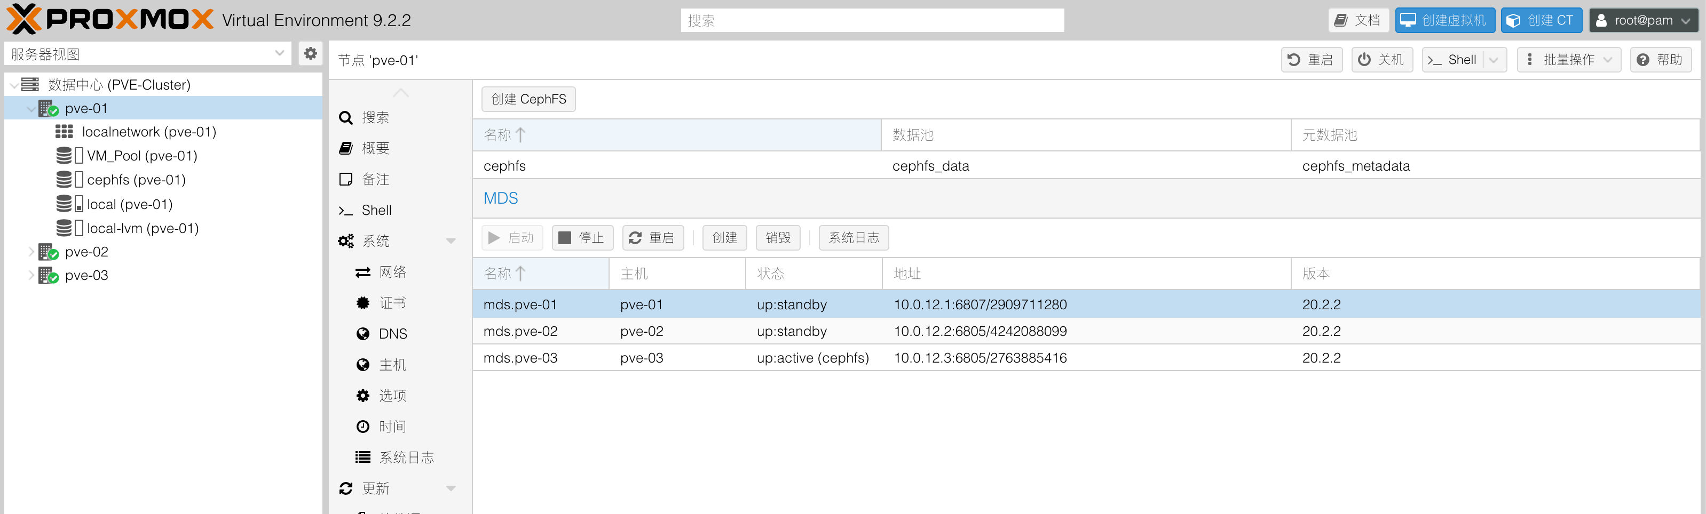
Task: Click the MDS Destroy button
Action: pos(778,237)
